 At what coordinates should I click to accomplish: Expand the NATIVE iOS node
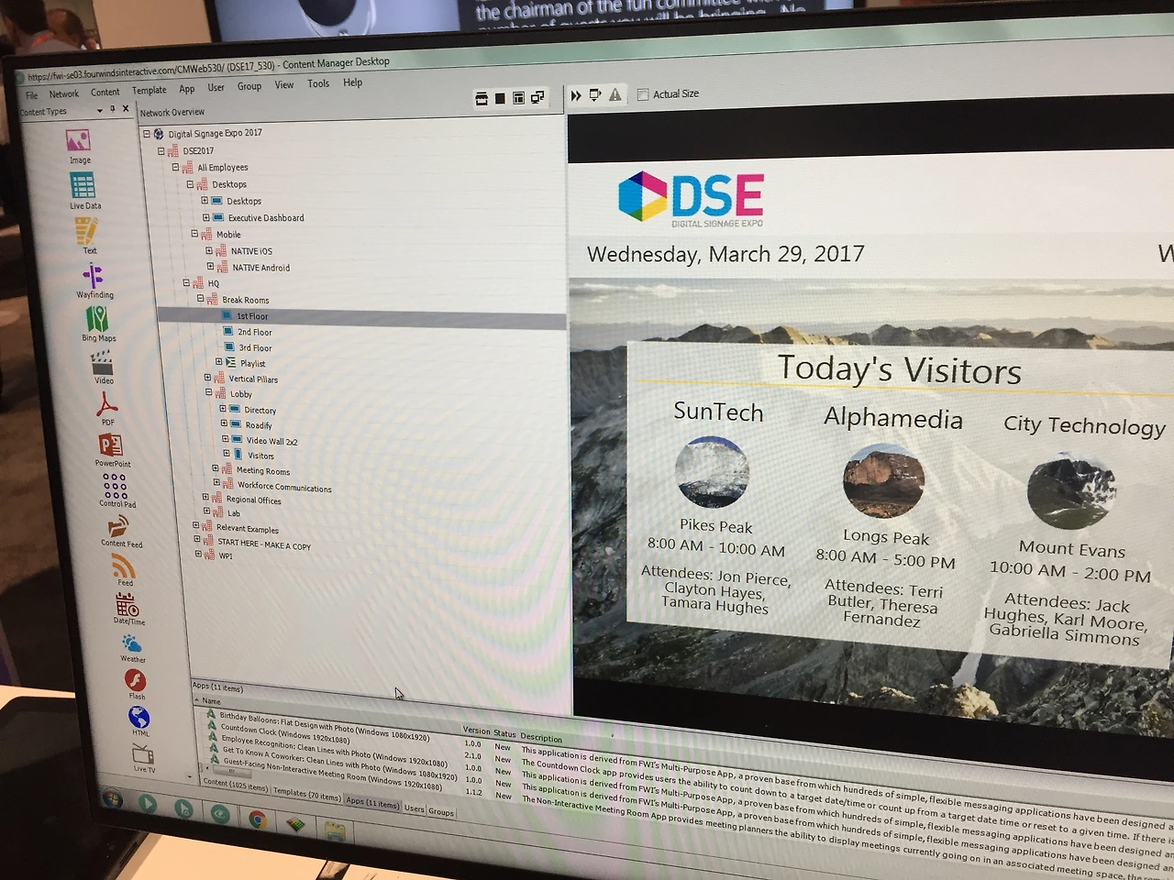click(209, 251)
